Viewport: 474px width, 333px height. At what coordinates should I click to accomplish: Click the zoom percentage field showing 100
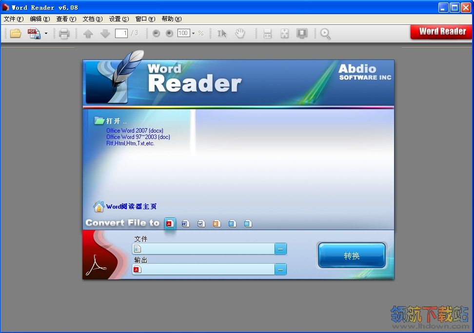183,33
